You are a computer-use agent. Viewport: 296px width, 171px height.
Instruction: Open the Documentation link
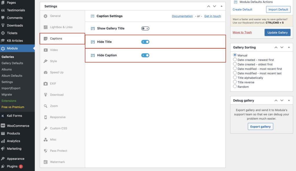pos(182,16)
